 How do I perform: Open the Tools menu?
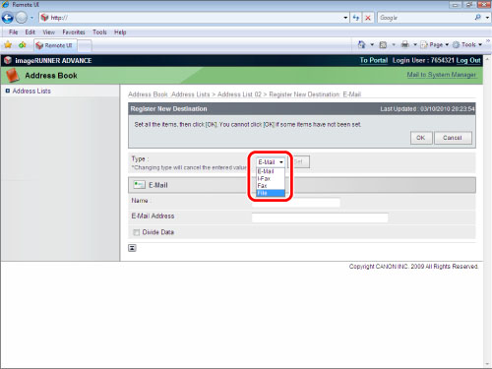click(99, 32)
